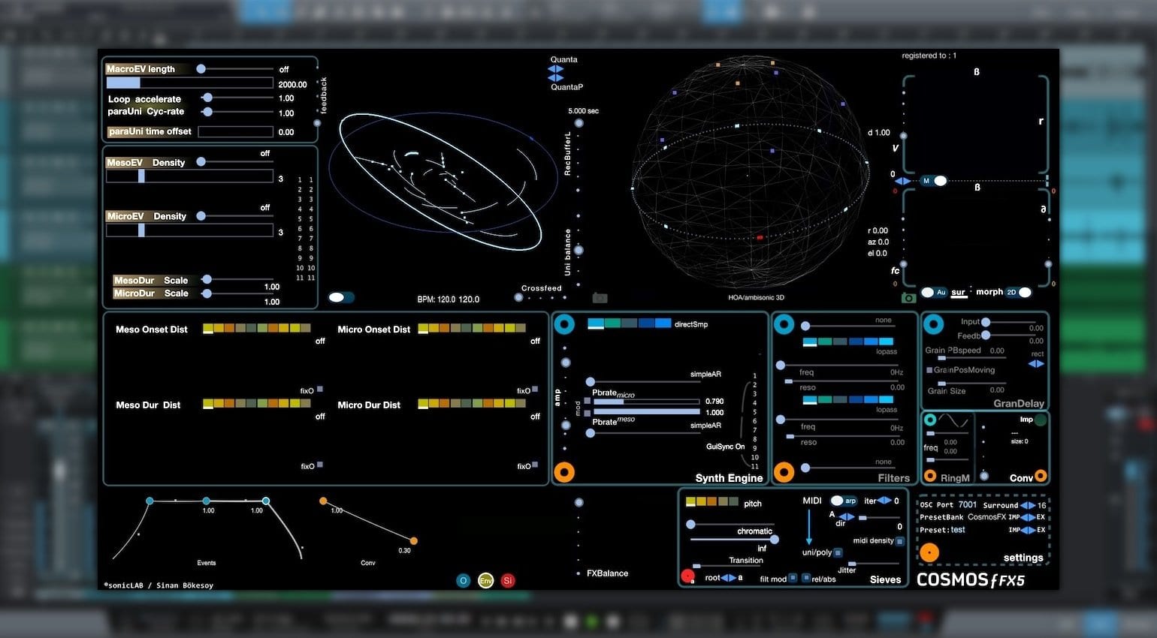1157x638 pixels.
Task: Click the orange circle in settings panel
Action: pyautogui.click(x=929, y=553)
